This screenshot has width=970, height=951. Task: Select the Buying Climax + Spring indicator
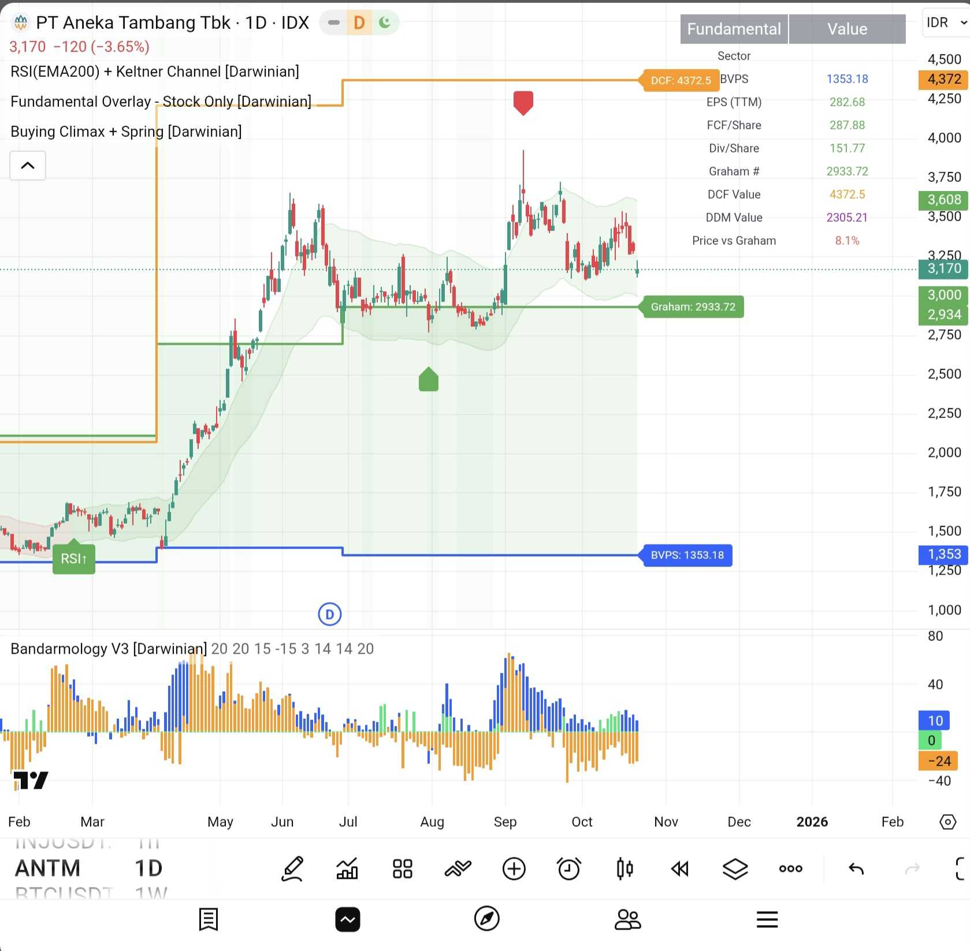pos(126,132)
